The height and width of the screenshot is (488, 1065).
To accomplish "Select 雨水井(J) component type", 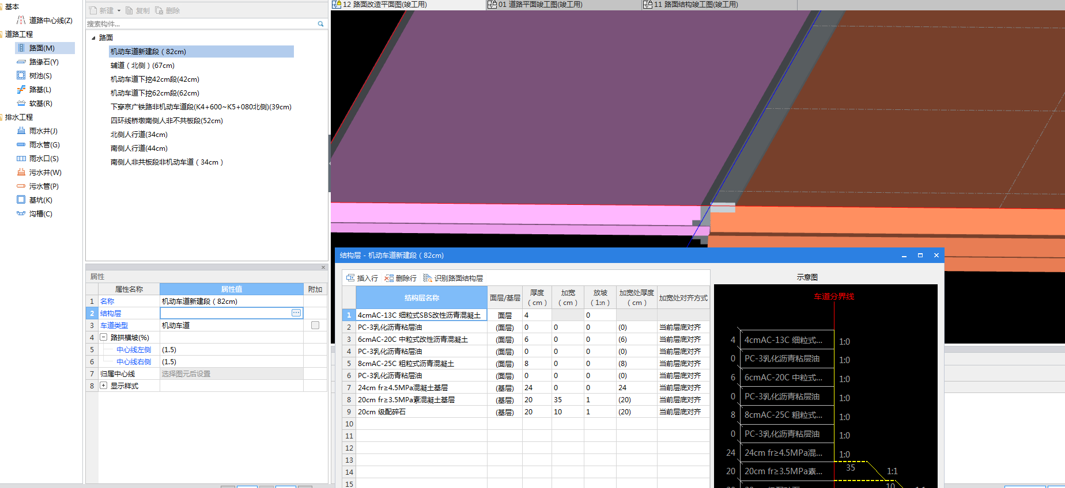I will point(37,131).
